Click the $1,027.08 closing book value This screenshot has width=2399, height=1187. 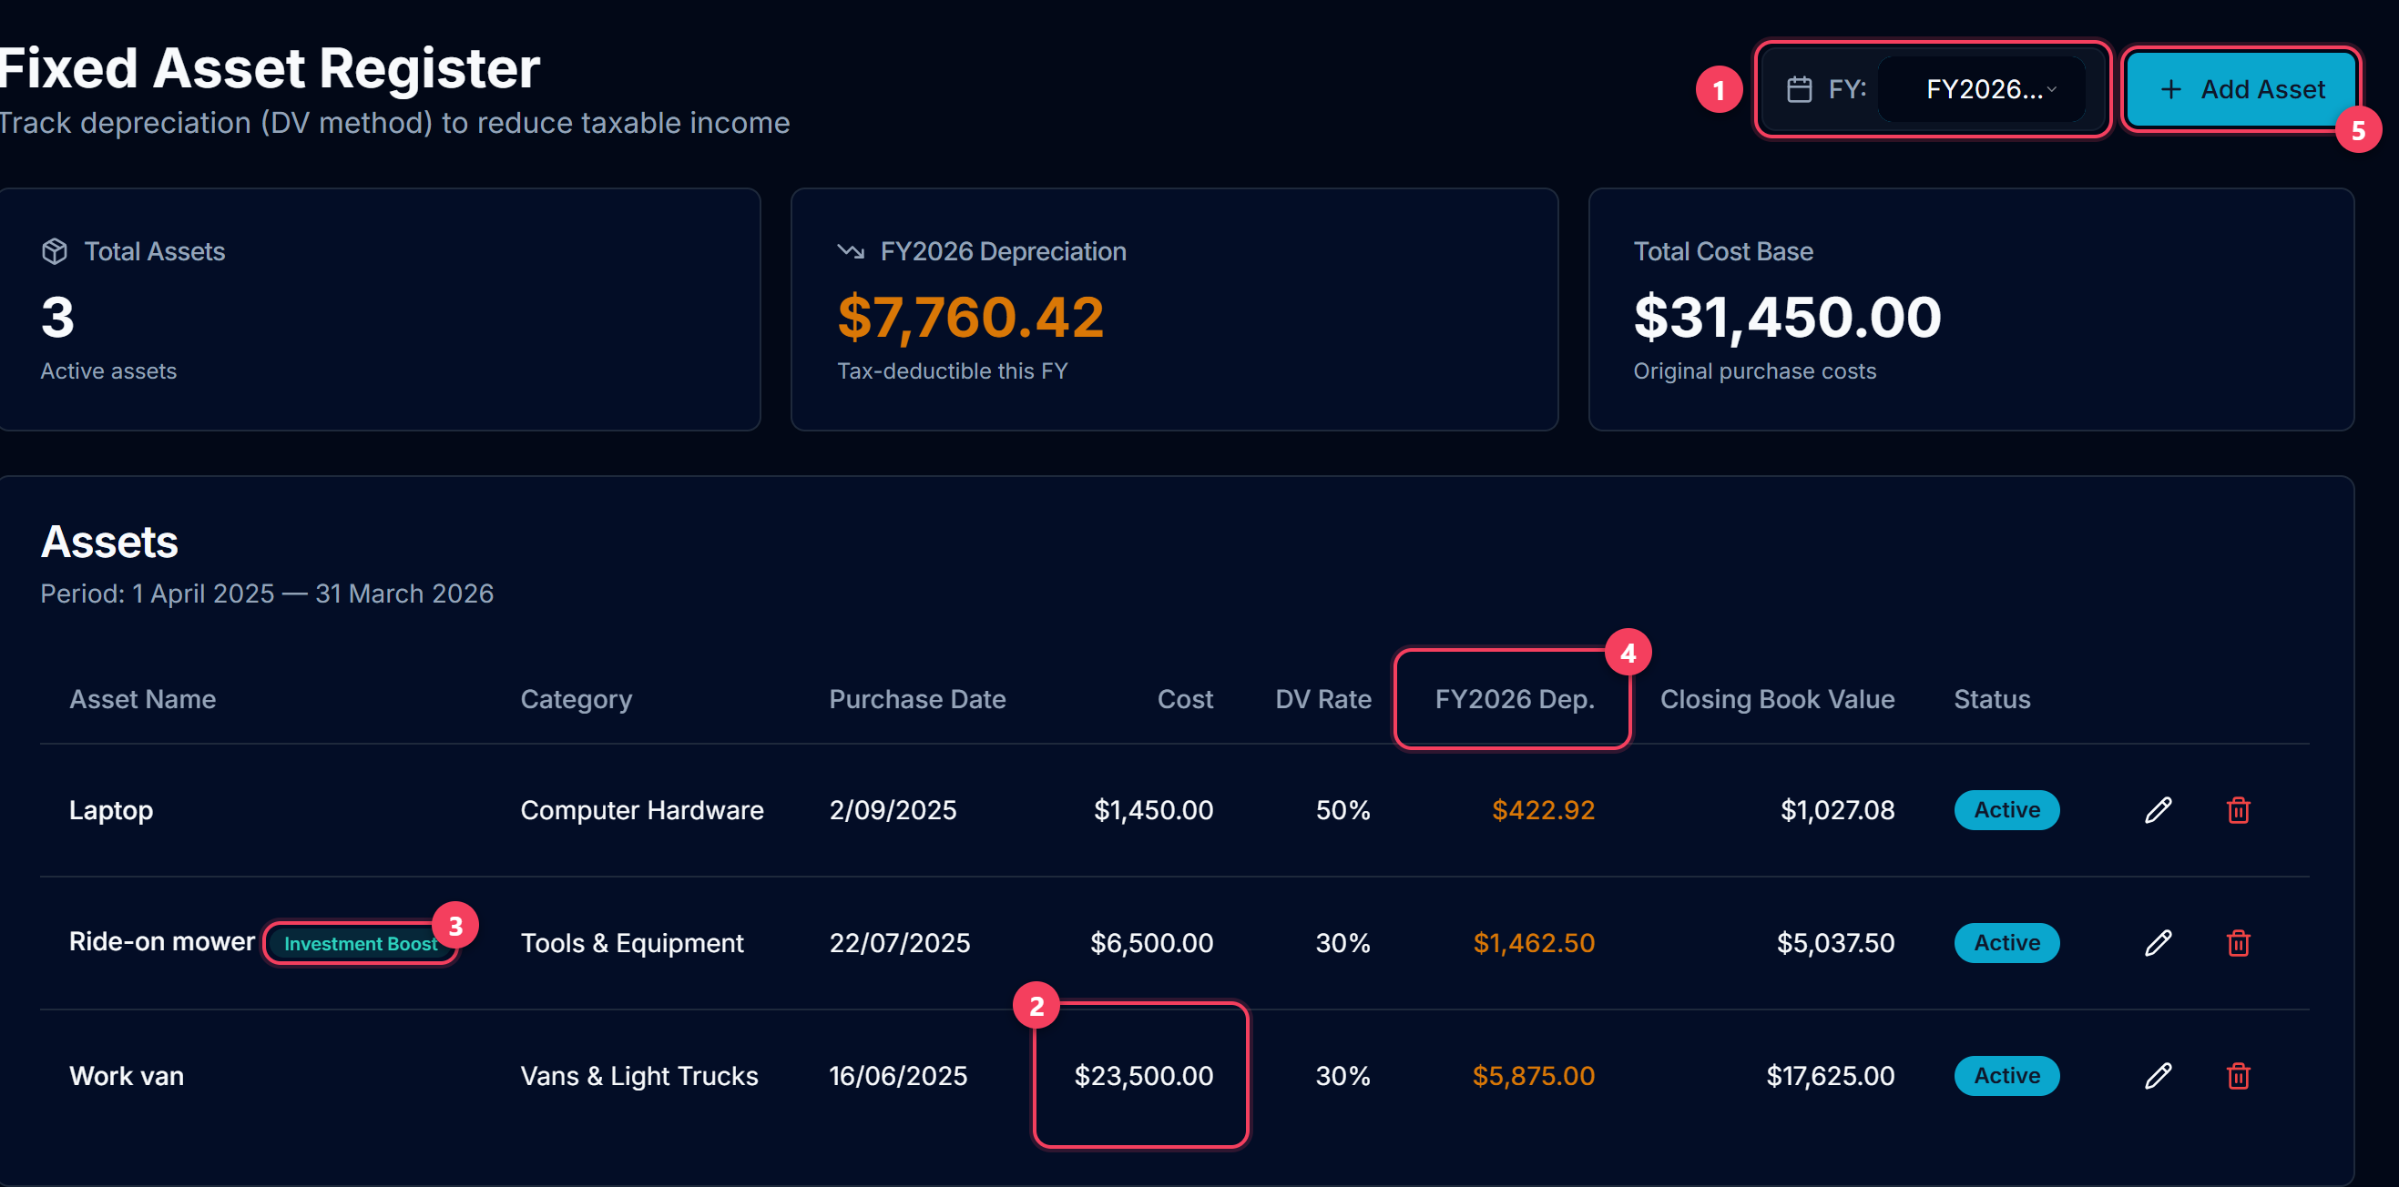pyautogui.click(x=1837, y=810)
